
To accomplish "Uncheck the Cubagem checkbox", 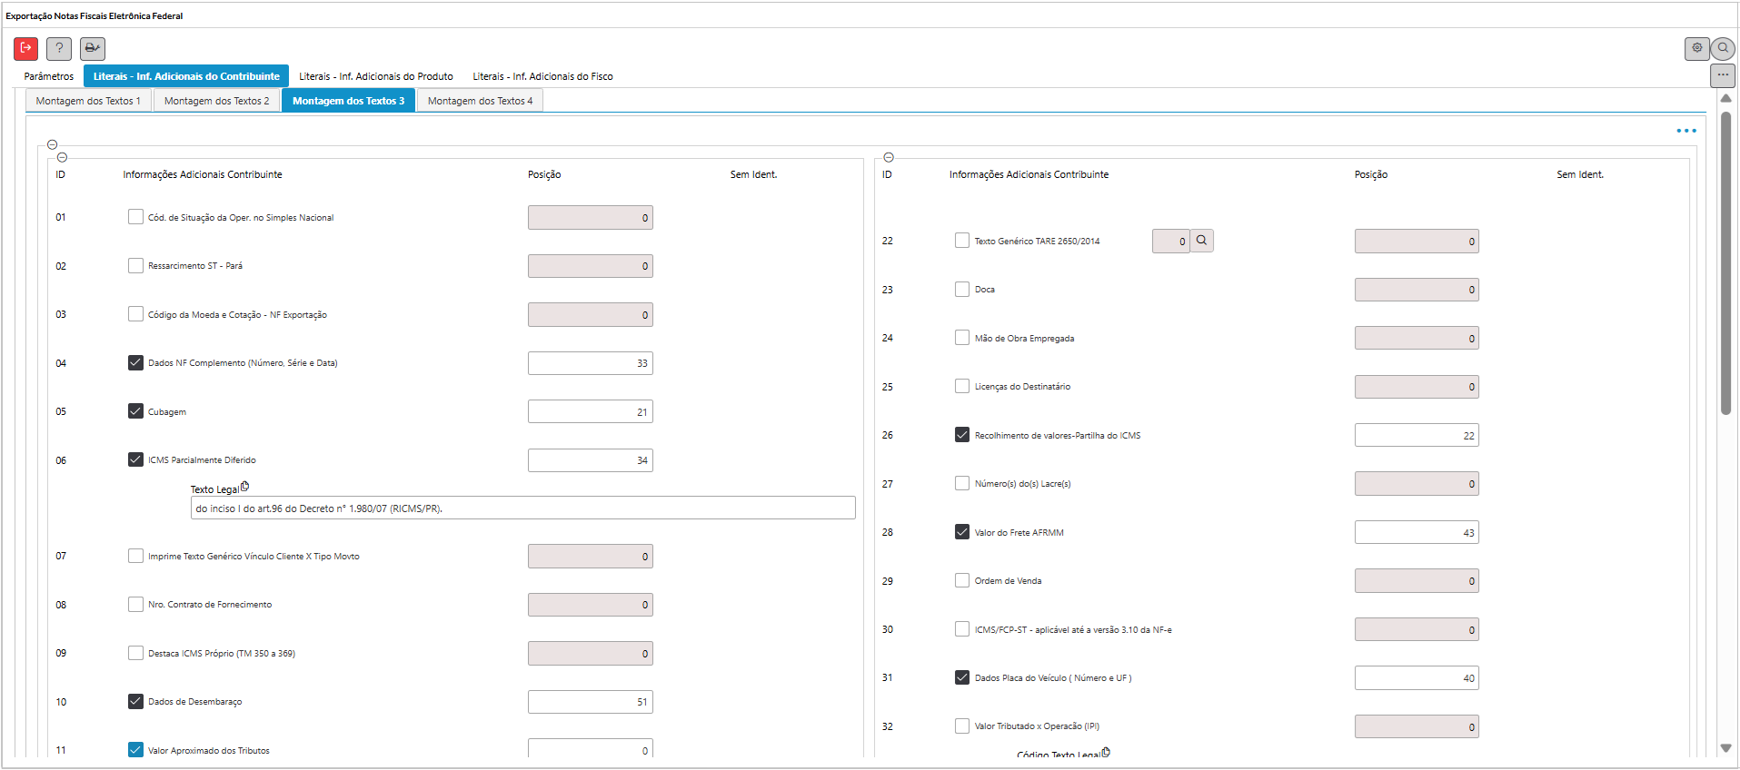I will (x=135, y=411).
